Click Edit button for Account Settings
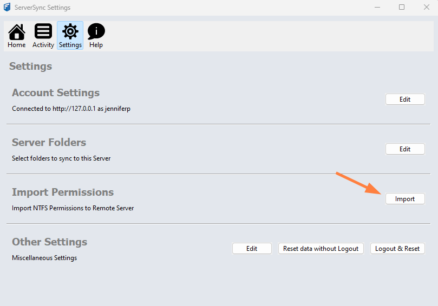Screen dimensions: 438x306 coord(404,99)
